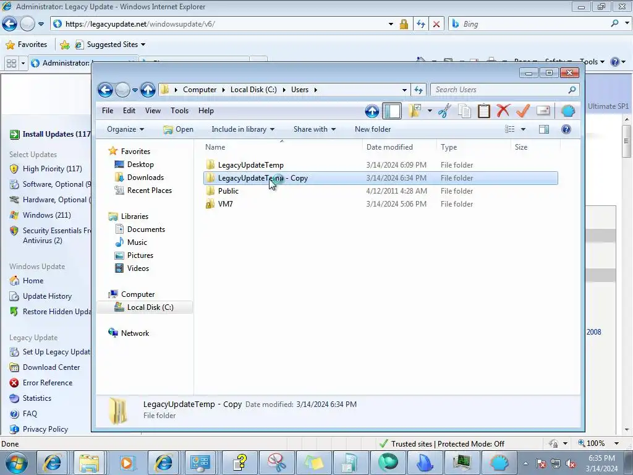Open folder options icon in Explorer toolbar
Screen dimensions: 633x475
coord(415,110)
